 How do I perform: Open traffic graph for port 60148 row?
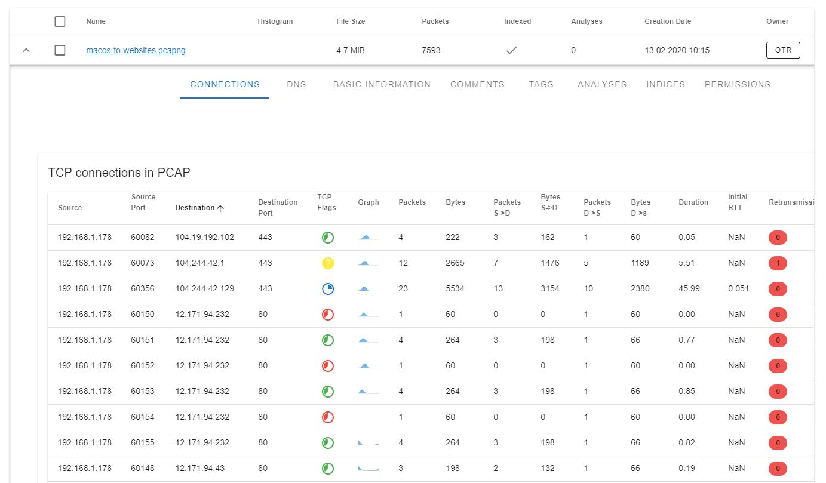pos(369,469)
